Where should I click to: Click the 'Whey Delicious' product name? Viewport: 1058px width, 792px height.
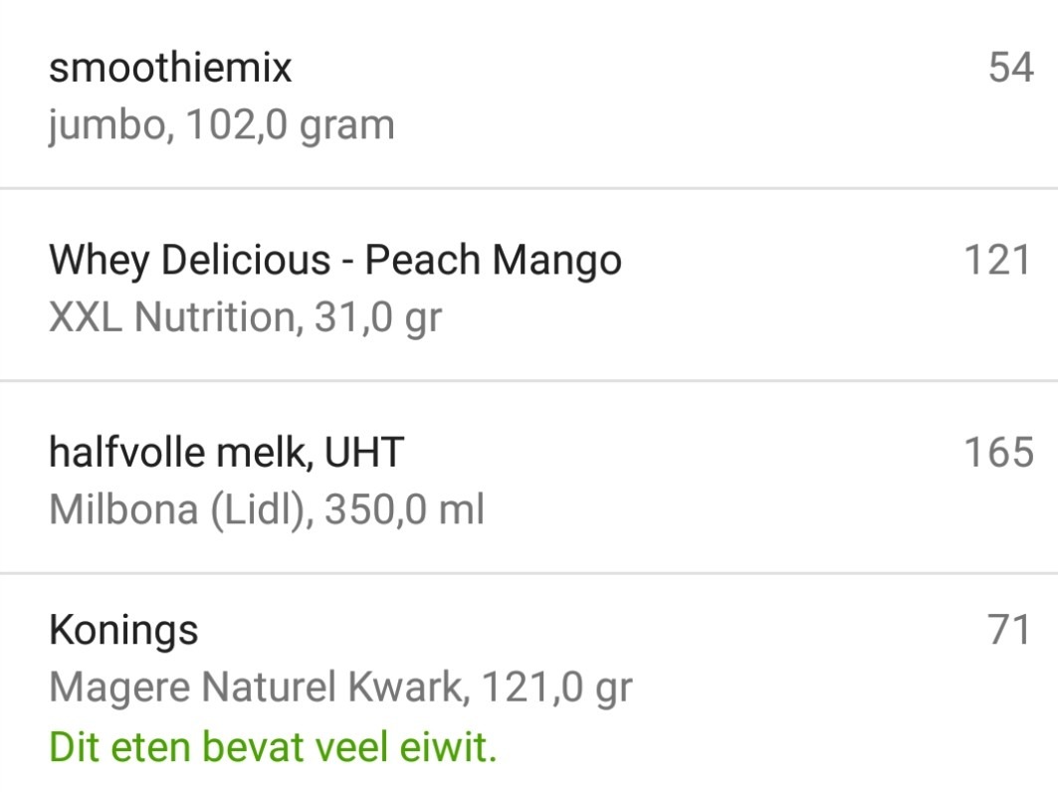tap(189, 261)
